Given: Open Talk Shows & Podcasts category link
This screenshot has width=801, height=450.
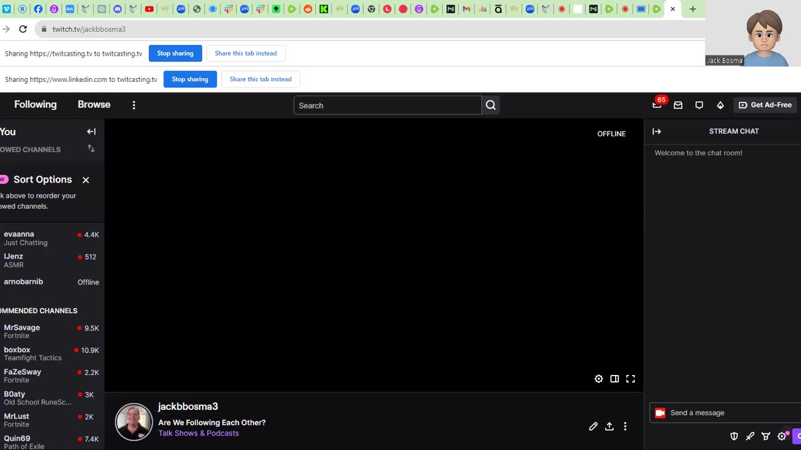Looking at the screenshot, I should [198, 433].
